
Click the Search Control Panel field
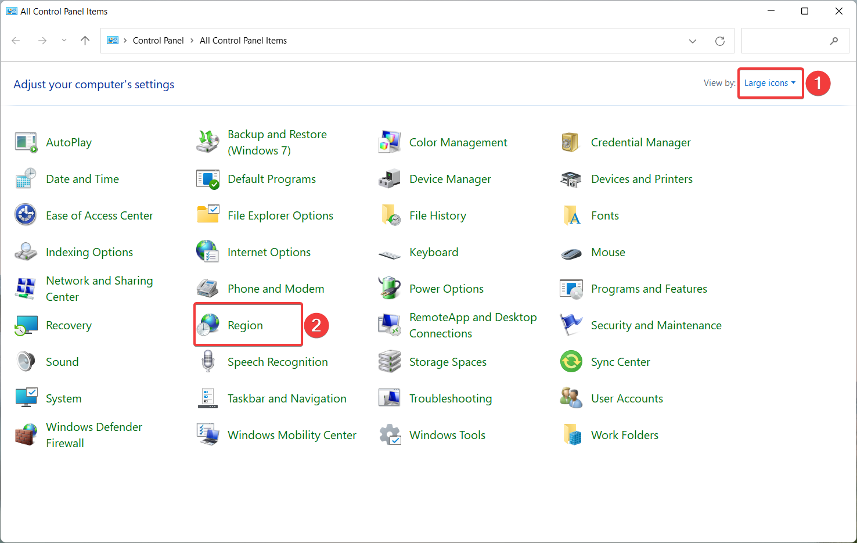(795, 41)
